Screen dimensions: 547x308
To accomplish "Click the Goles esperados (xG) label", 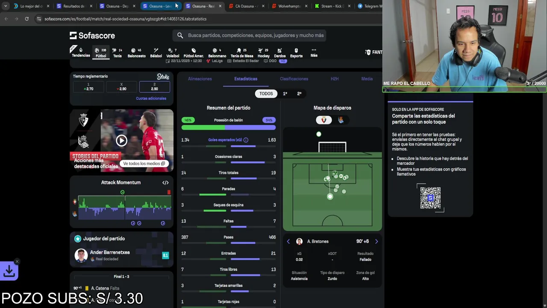I will 225,140.
